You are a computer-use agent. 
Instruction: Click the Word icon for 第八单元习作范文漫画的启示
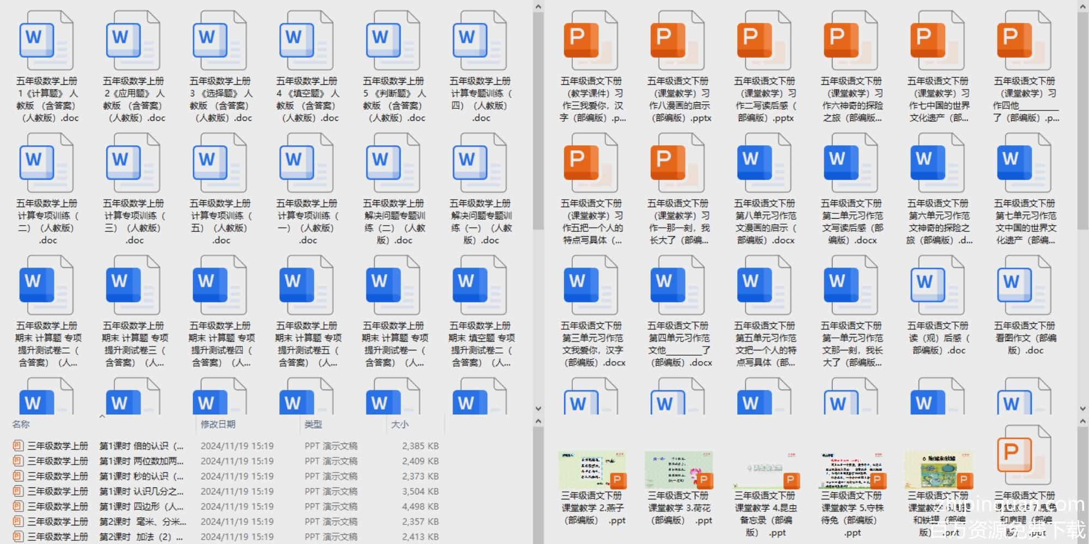pos(763,163)
